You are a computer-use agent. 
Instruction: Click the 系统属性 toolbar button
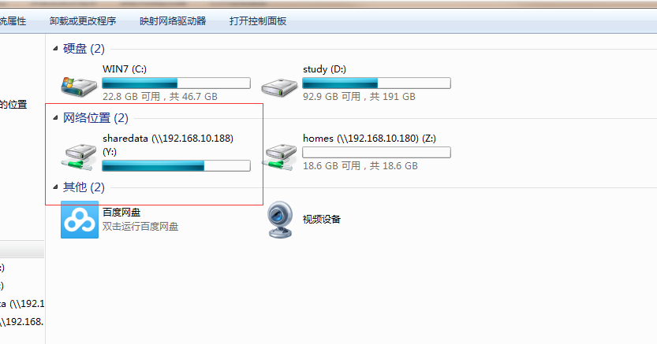[x=13, y=21]
